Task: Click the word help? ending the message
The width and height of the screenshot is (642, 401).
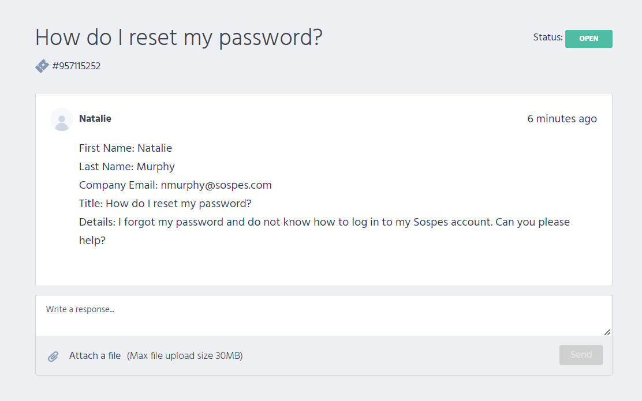Action: pyautogui.click(x=92, y=241)
